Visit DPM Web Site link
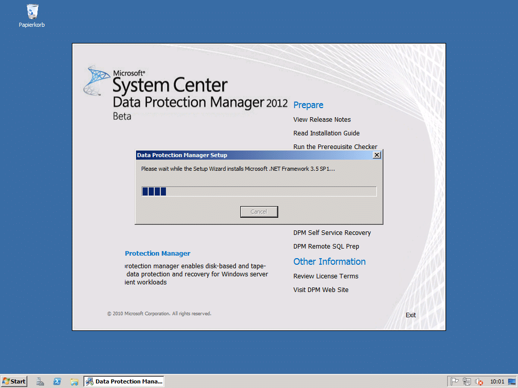The height and width of the screenshot is (388, 518). tap(321, 289)
